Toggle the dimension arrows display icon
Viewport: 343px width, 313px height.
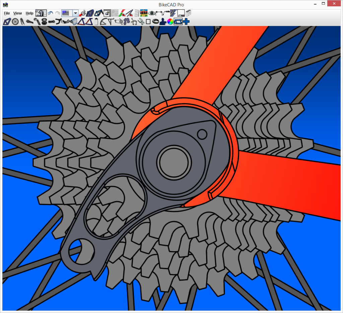tap(159, 13)
